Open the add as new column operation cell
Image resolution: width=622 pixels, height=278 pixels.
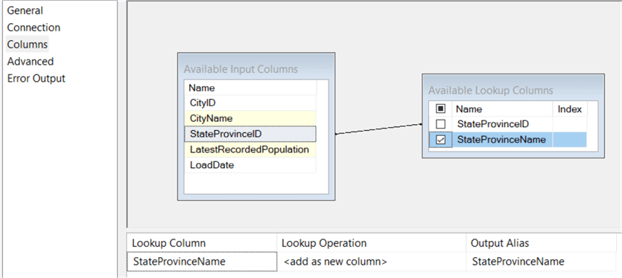click(371, 262)
